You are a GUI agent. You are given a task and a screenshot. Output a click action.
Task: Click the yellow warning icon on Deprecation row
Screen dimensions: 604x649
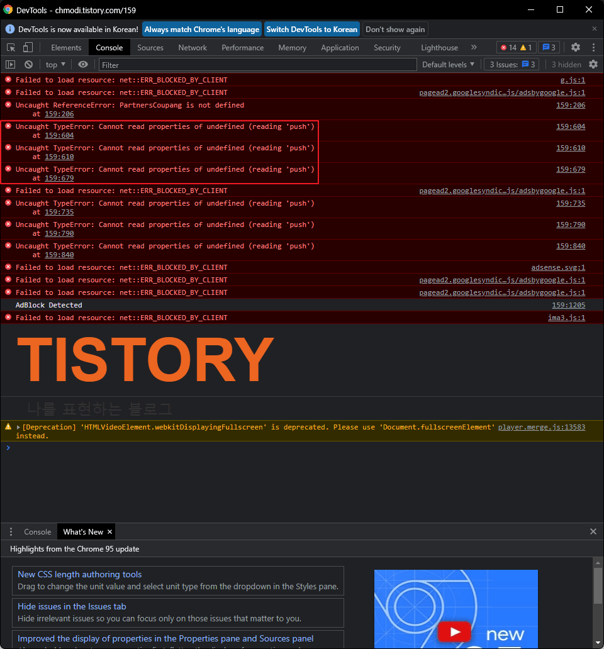coord(8,427)
